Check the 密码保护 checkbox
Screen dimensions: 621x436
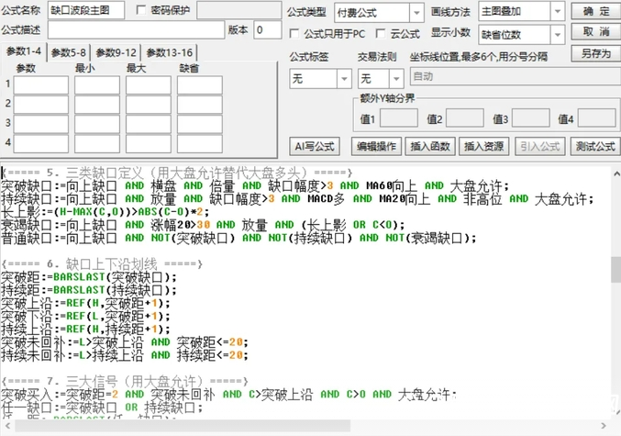141,10
